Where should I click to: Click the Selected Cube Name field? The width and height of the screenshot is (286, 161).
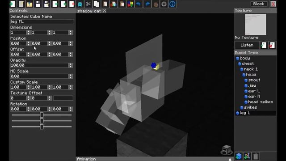[42, 21]
